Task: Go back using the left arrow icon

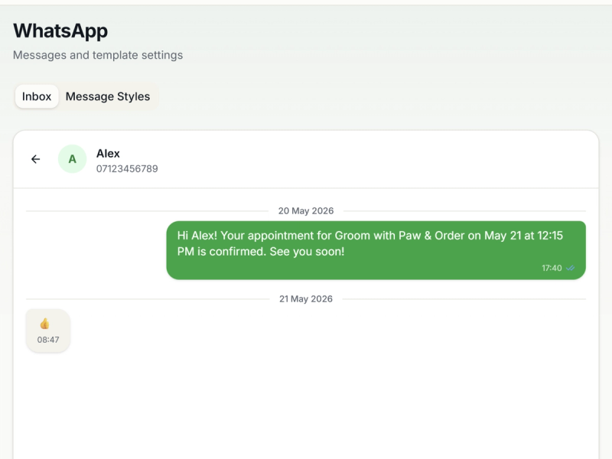Action: point(35,159)
